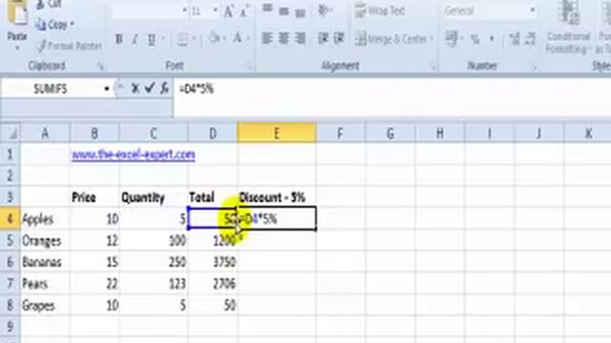Click the Total cell with 2706

(213, 284)
